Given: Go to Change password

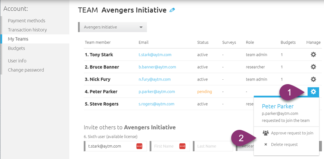Looking at the screenshot, I should tap(26, 70).
